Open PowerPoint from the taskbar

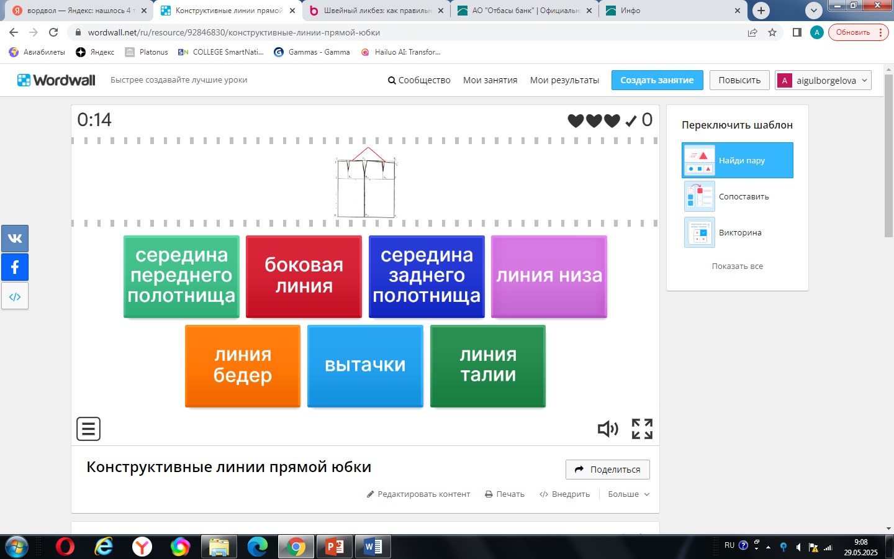click(335, 547)
